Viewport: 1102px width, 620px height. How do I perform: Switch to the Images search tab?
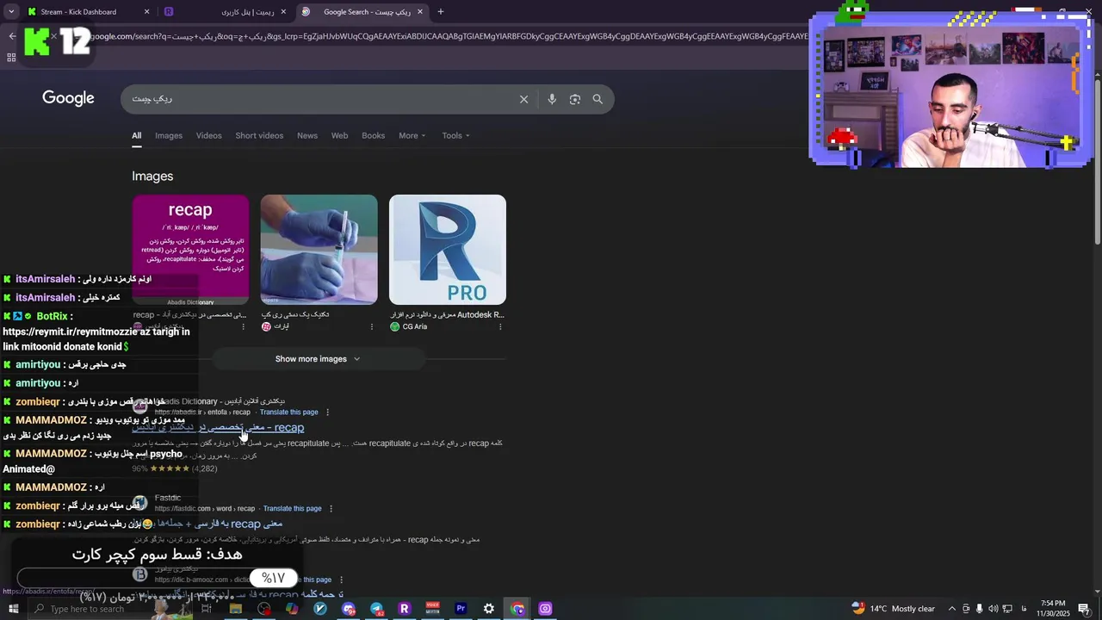point(169,135)
